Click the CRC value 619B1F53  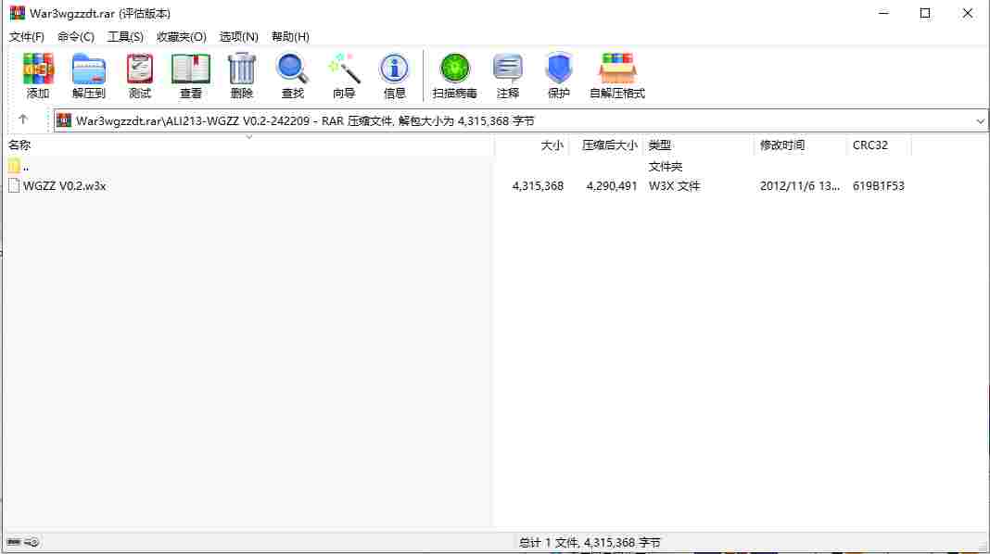878,186
